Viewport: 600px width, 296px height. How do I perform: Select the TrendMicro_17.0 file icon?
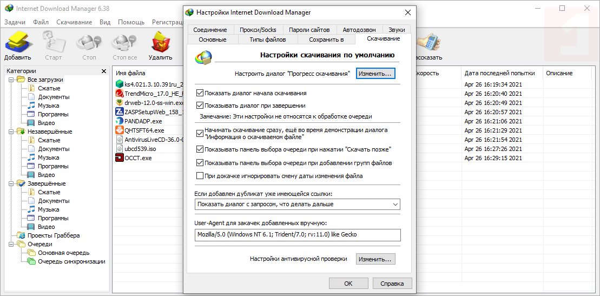[119, 93]
